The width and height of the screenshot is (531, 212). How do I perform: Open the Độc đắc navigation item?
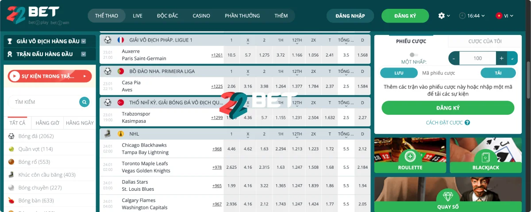(x=167, y=15)
